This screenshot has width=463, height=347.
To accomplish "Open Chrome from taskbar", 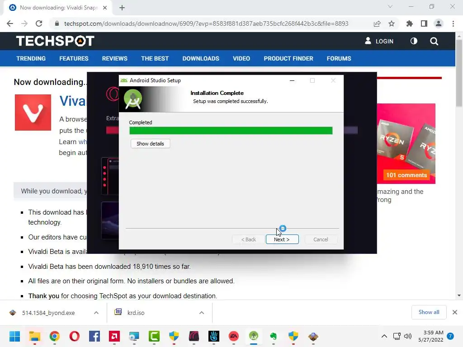I will point(55,336).
